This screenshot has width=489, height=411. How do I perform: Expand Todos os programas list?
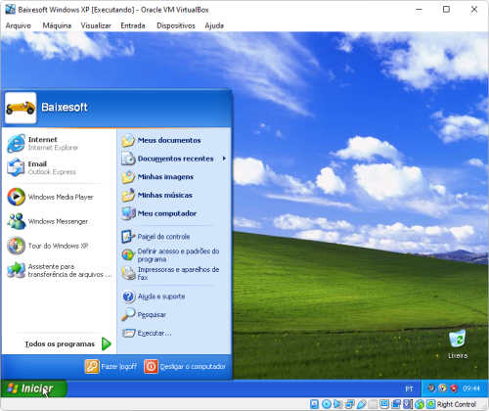tap(67, 343)
